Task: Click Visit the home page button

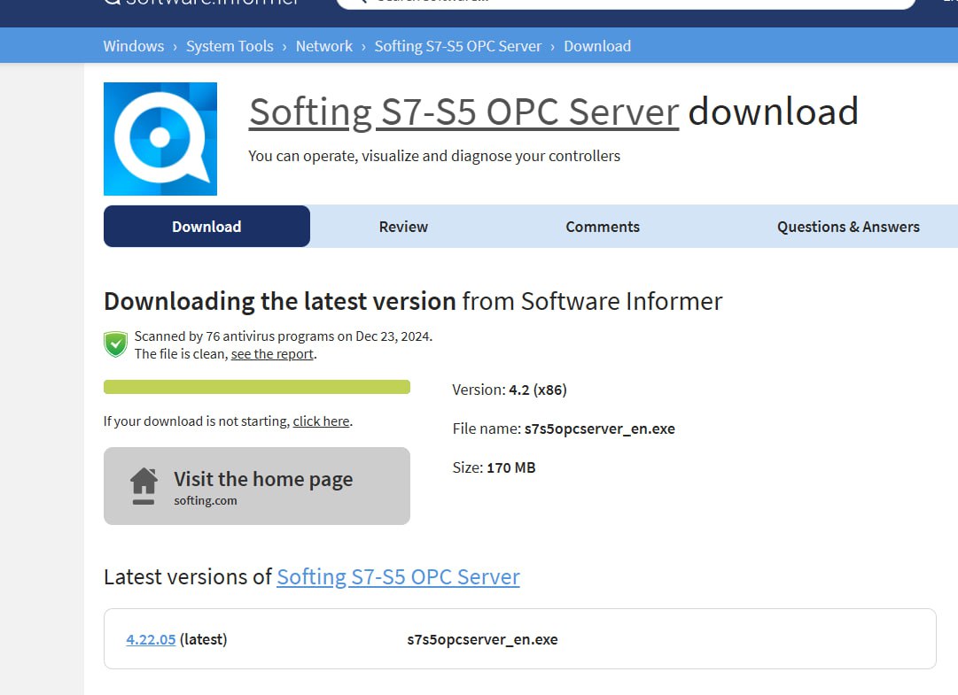Action: tap(257, 486)
